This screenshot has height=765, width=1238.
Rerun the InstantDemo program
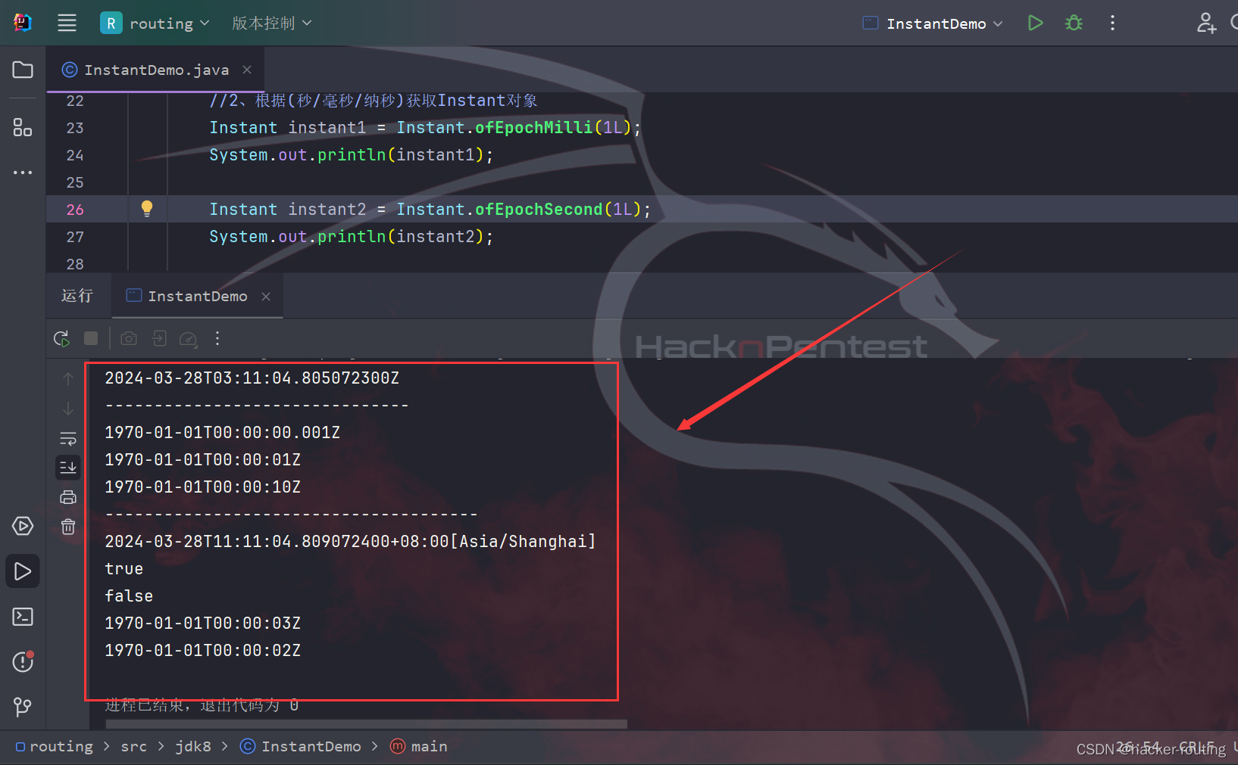click(61, 338)
